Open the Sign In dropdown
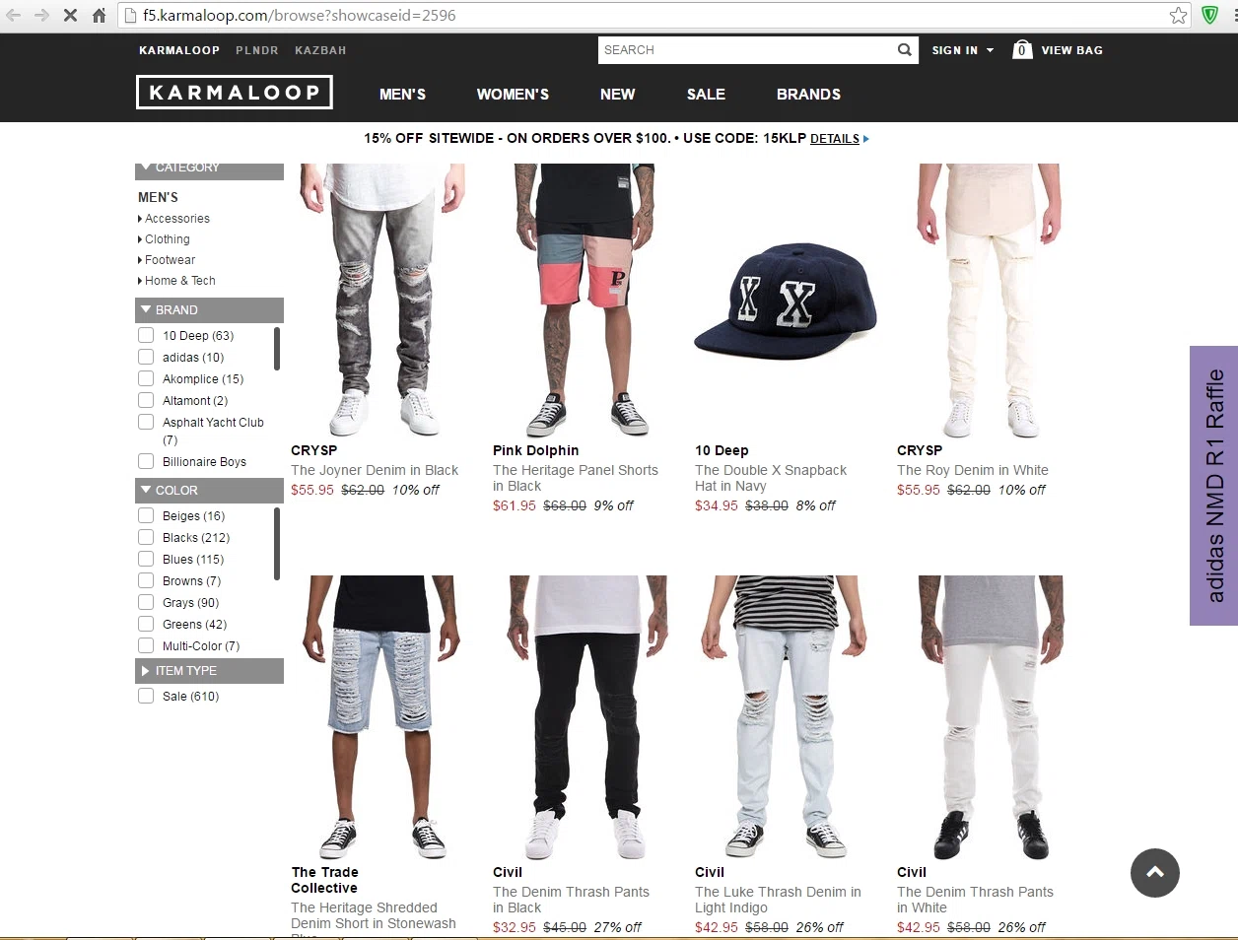This screenshot has height=940, width=1238. [962, 50]
